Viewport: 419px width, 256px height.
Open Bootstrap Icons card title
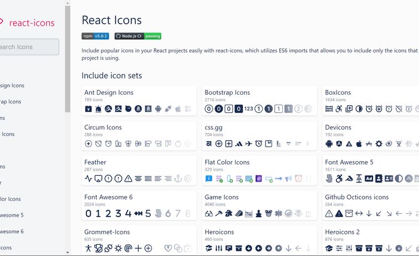tap(227, 93)
